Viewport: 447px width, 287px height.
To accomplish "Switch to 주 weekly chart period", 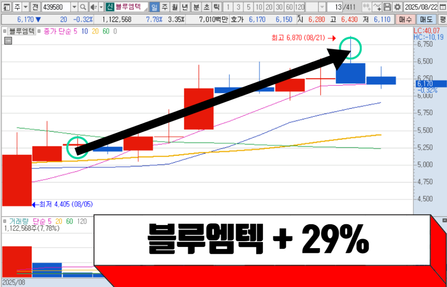I will [x=165, y=7].
